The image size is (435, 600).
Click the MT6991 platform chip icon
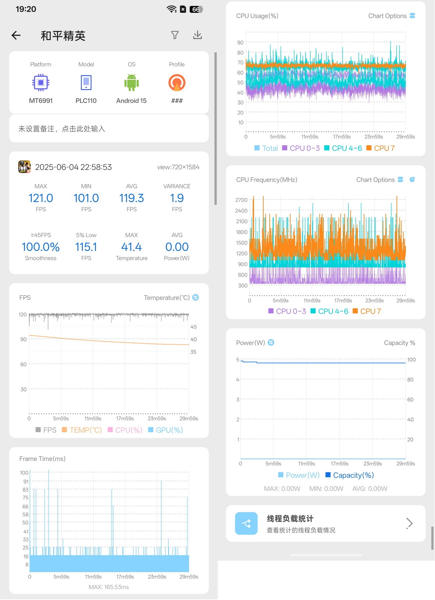click(41, 82)
